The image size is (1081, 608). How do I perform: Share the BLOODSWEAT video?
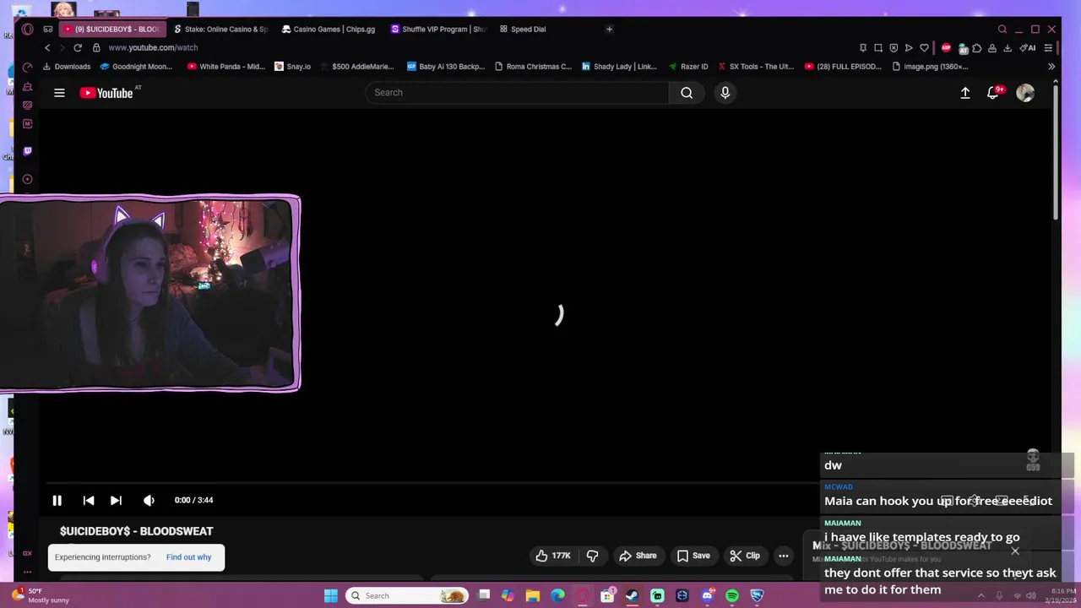638,556
